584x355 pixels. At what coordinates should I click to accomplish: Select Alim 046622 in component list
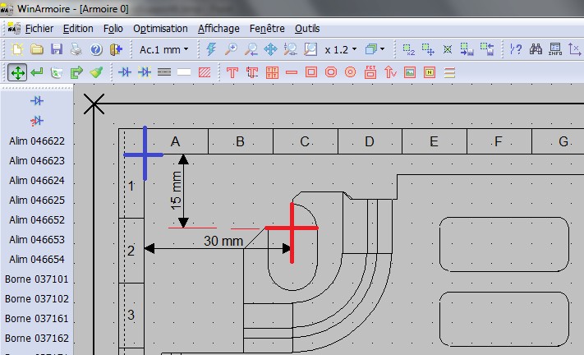(36, 141)
